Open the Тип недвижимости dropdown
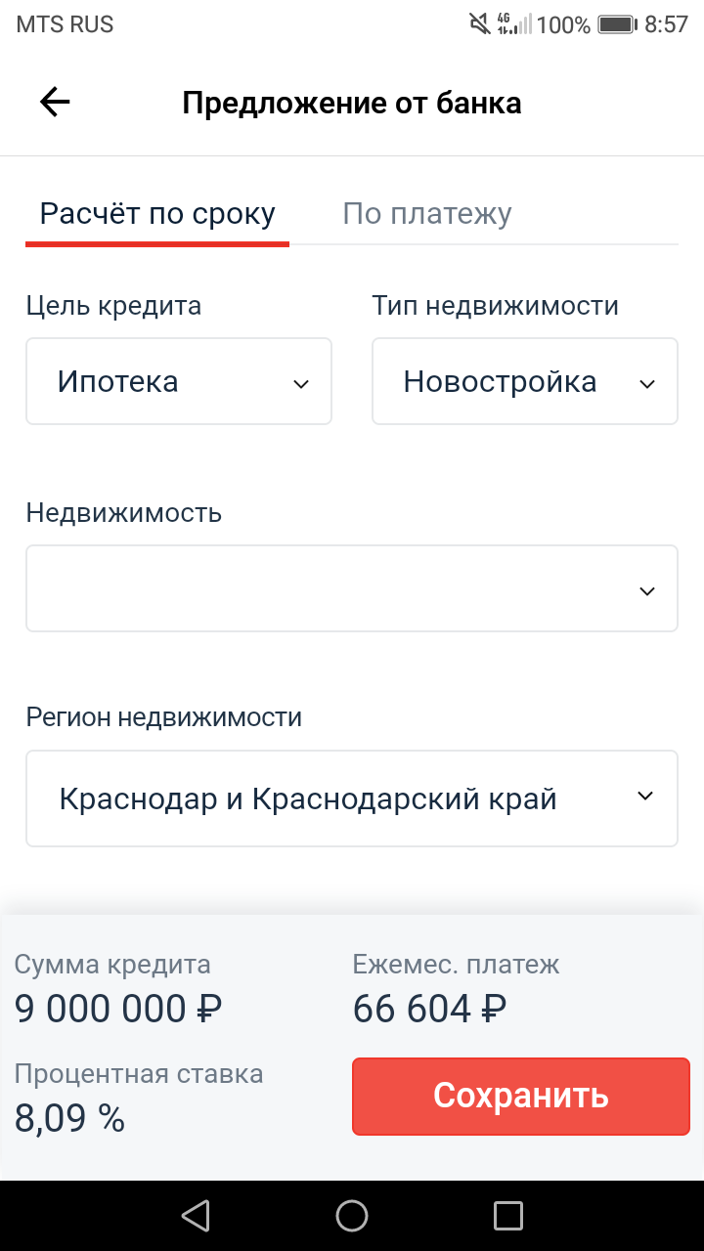The width and height of the screenshot is (704, 1251). coord(524,381)
